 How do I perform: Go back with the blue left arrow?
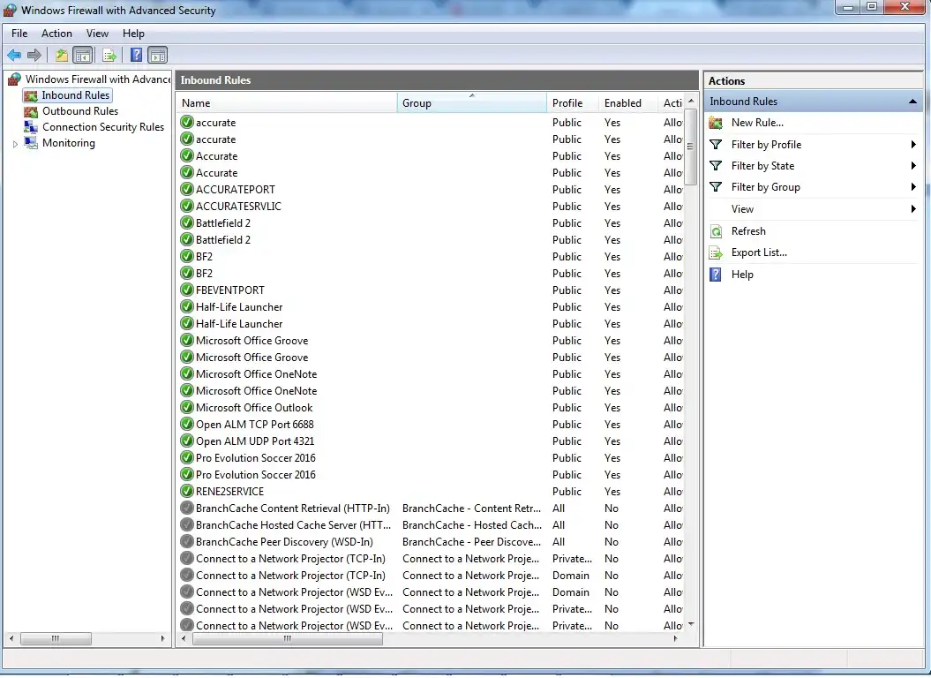[x=14, y=56]
